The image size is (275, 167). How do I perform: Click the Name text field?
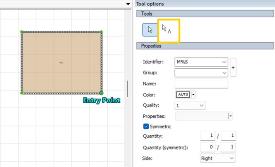pos(201,84)
